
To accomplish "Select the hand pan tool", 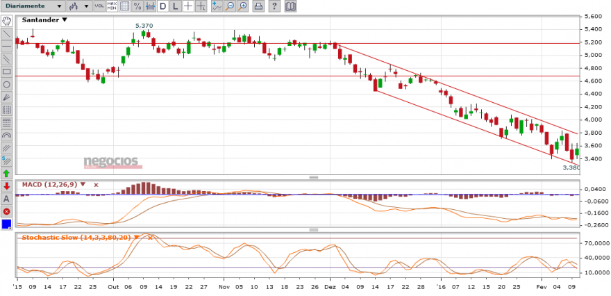I will [7, 21].
